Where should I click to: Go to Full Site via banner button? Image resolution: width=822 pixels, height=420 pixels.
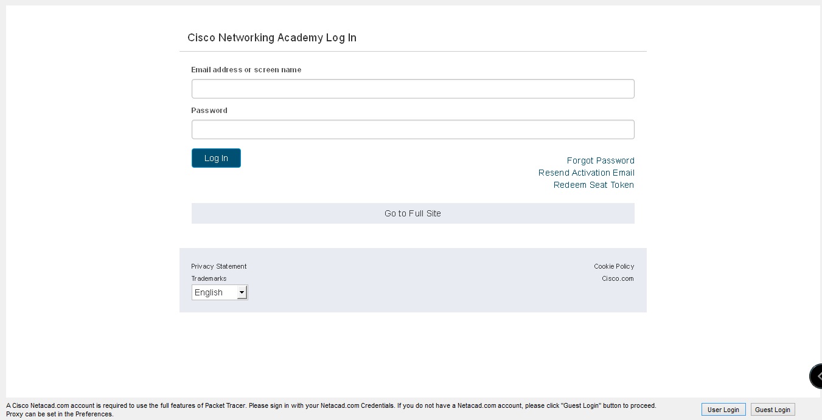(413, 213)
